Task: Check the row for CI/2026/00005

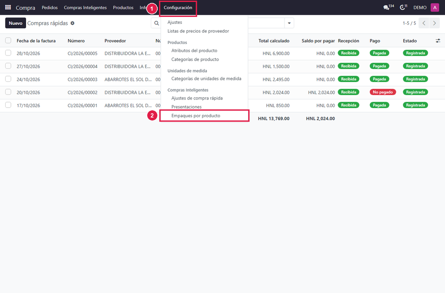Action: [8, 53]
